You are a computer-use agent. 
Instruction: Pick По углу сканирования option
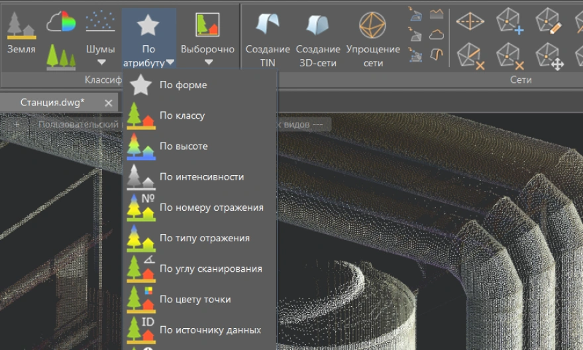tap(211, 268)
